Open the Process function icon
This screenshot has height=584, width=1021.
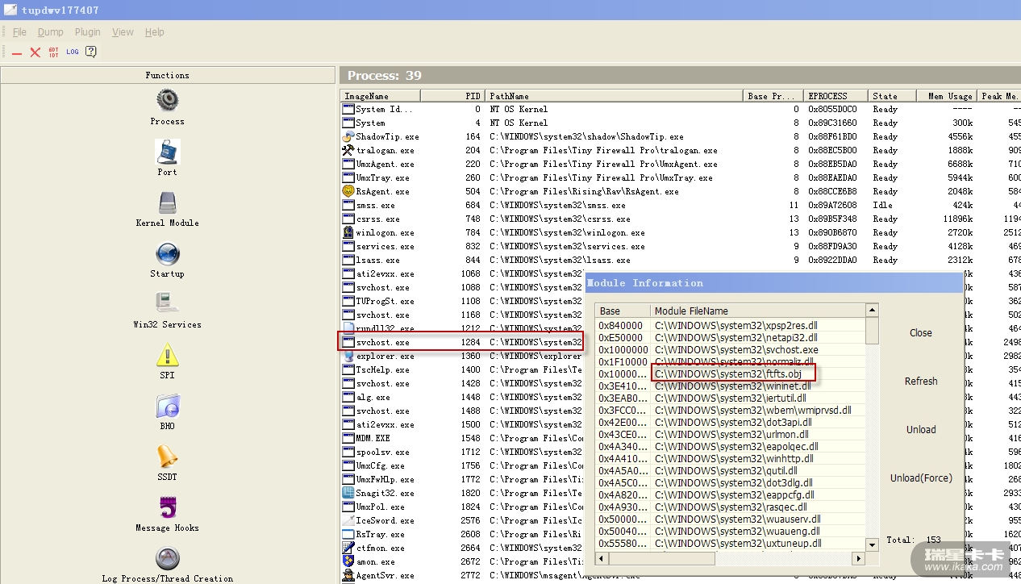pos(167,101)
